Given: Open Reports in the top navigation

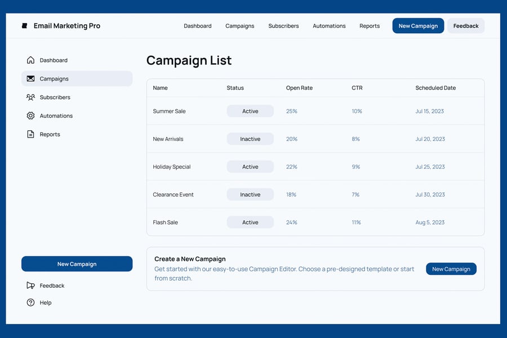Looking at the screenshot, I should (x=370, y=26).
